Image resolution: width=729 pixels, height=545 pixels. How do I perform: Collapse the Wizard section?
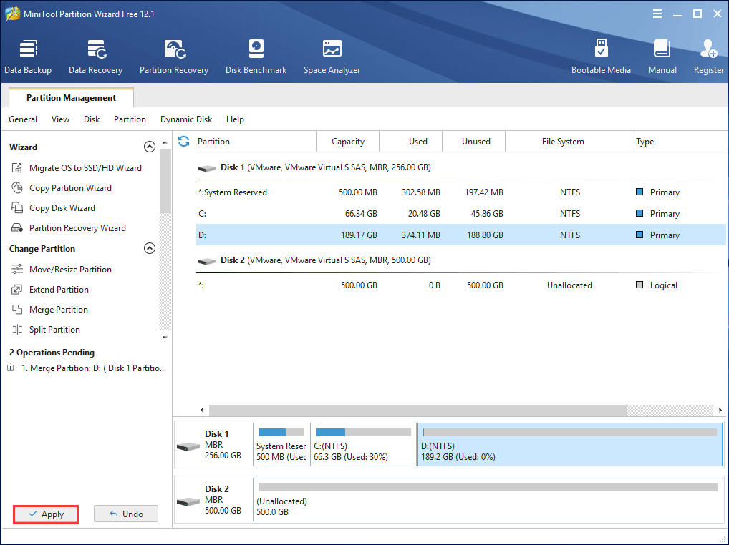tap(150, 146)
